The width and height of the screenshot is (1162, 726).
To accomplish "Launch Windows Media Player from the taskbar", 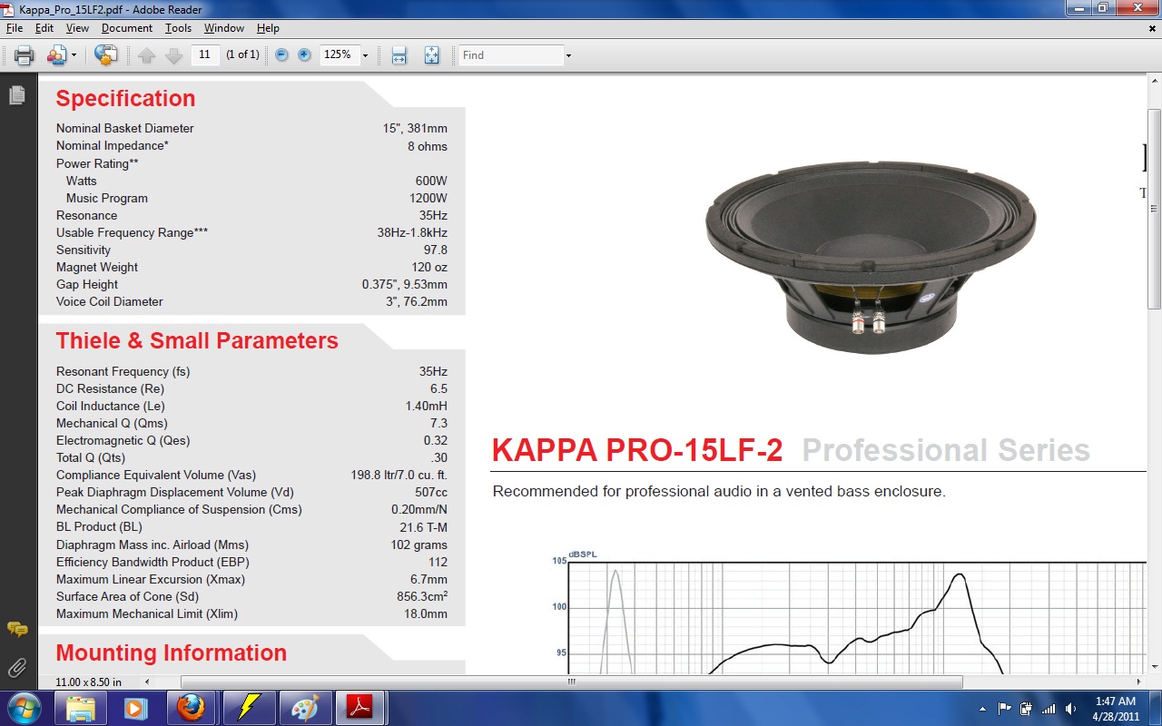I will [x=135, y=708].
